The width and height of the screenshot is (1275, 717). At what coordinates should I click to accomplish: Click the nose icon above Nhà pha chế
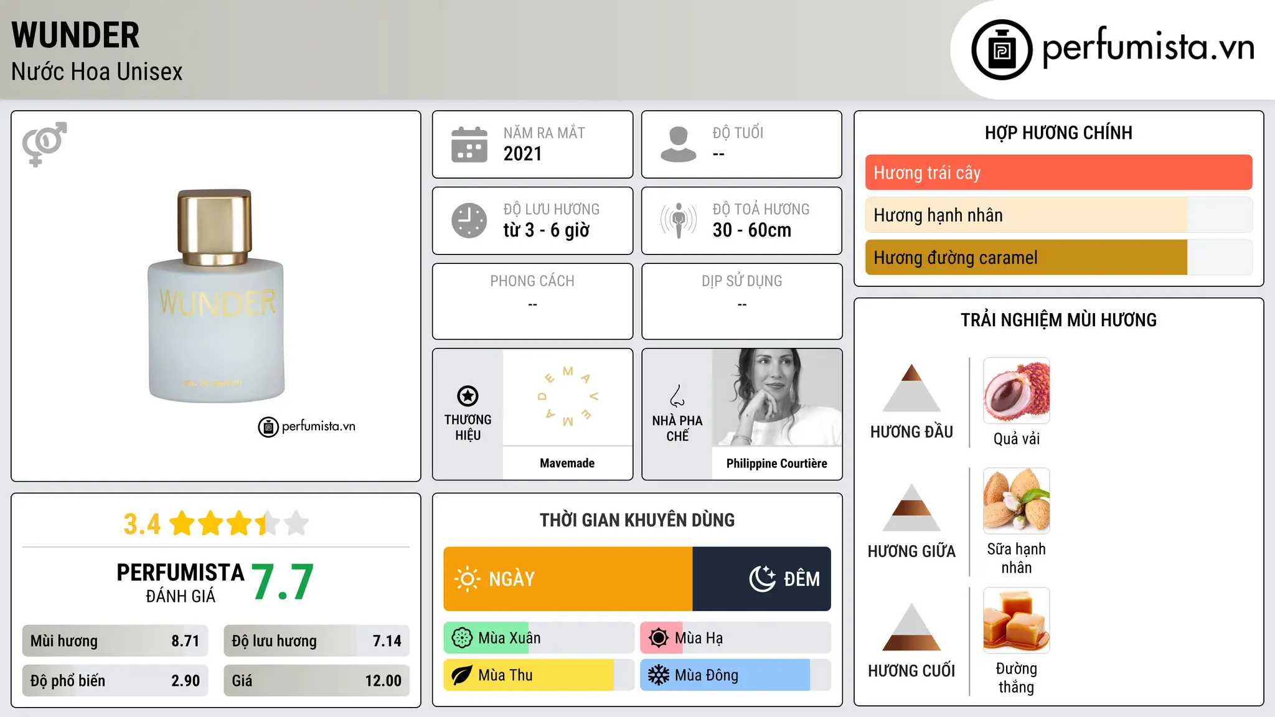[x=677, y=396]
